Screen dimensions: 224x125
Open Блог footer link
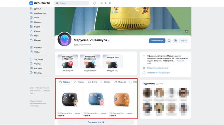[32, 88]
